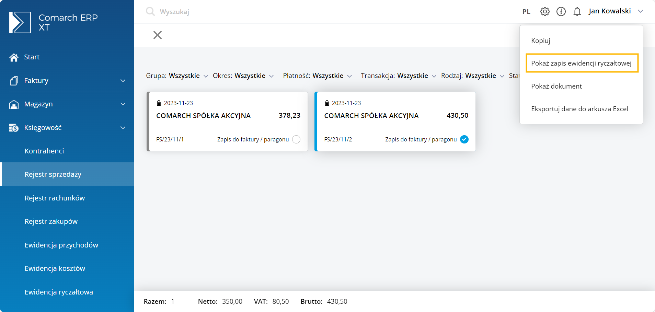Click amount 430,50 on second card

point(457,115)
